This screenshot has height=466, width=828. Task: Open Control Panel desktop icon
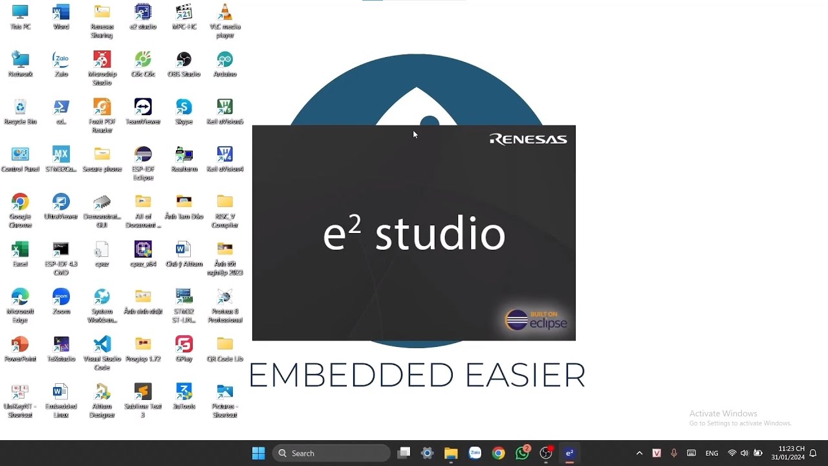20,159
